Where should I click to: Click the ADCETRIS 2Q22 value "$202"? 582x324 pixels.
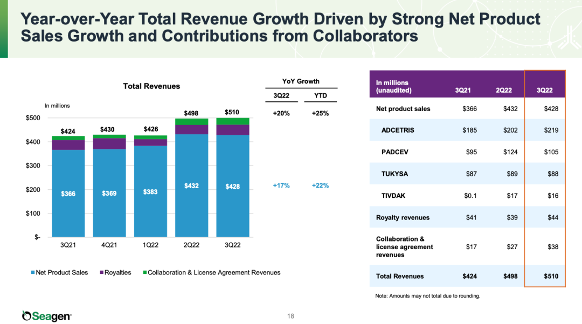point(510,130)
